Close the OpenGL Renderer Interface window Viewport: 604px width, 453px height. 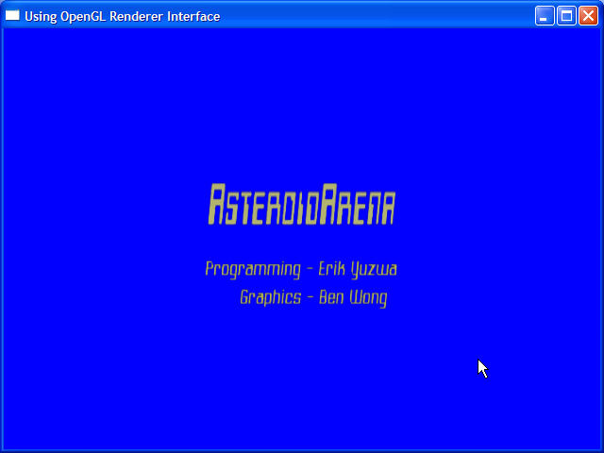click(x=588, y=16)
